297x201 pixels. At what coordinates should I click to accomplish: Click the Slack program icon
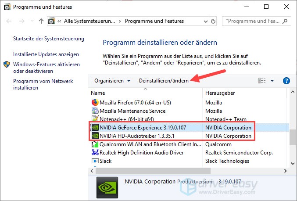pyautogui.click(x=95, y=161)
